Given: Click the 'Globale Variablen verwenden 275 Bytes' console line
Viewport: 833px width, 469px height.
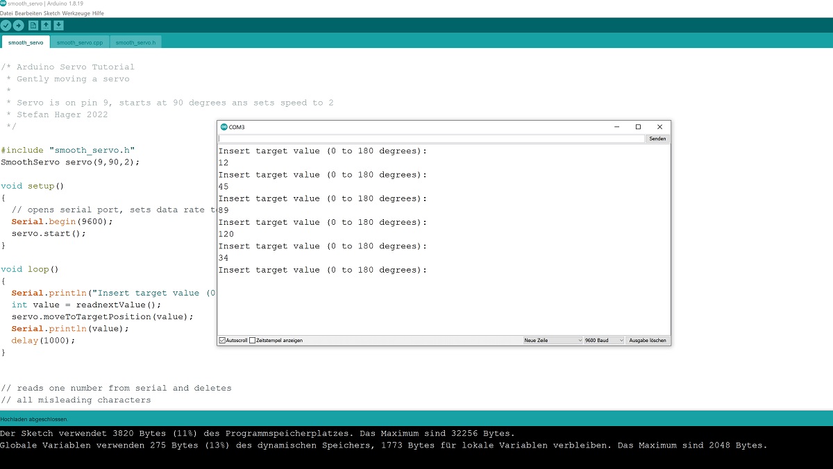Looking at the screenshot, I should pos(384,445).
